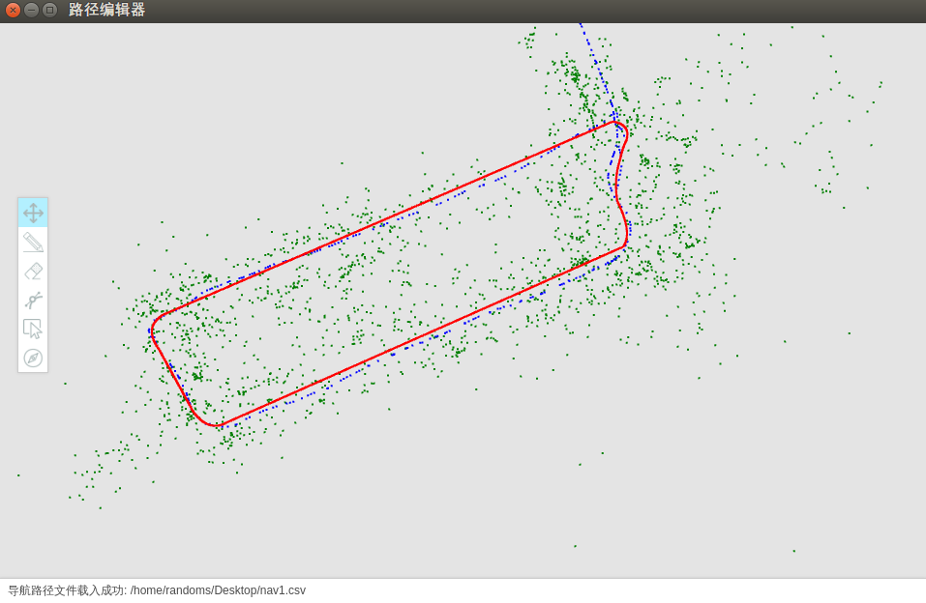Select the area selection cursor tool
926x603 pixels.
tap(33, 329)
